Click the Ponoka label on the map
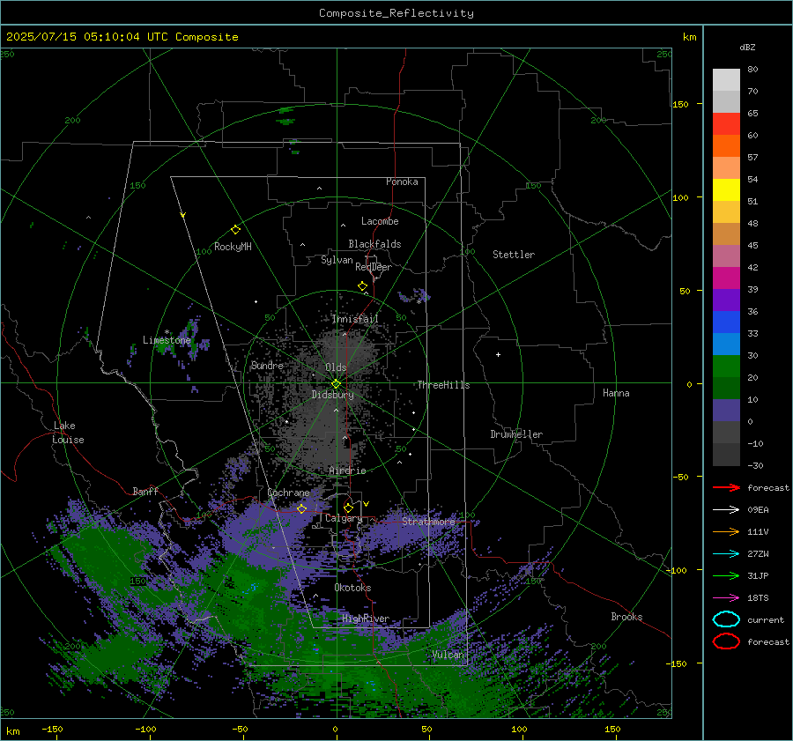 coord(402,182)
